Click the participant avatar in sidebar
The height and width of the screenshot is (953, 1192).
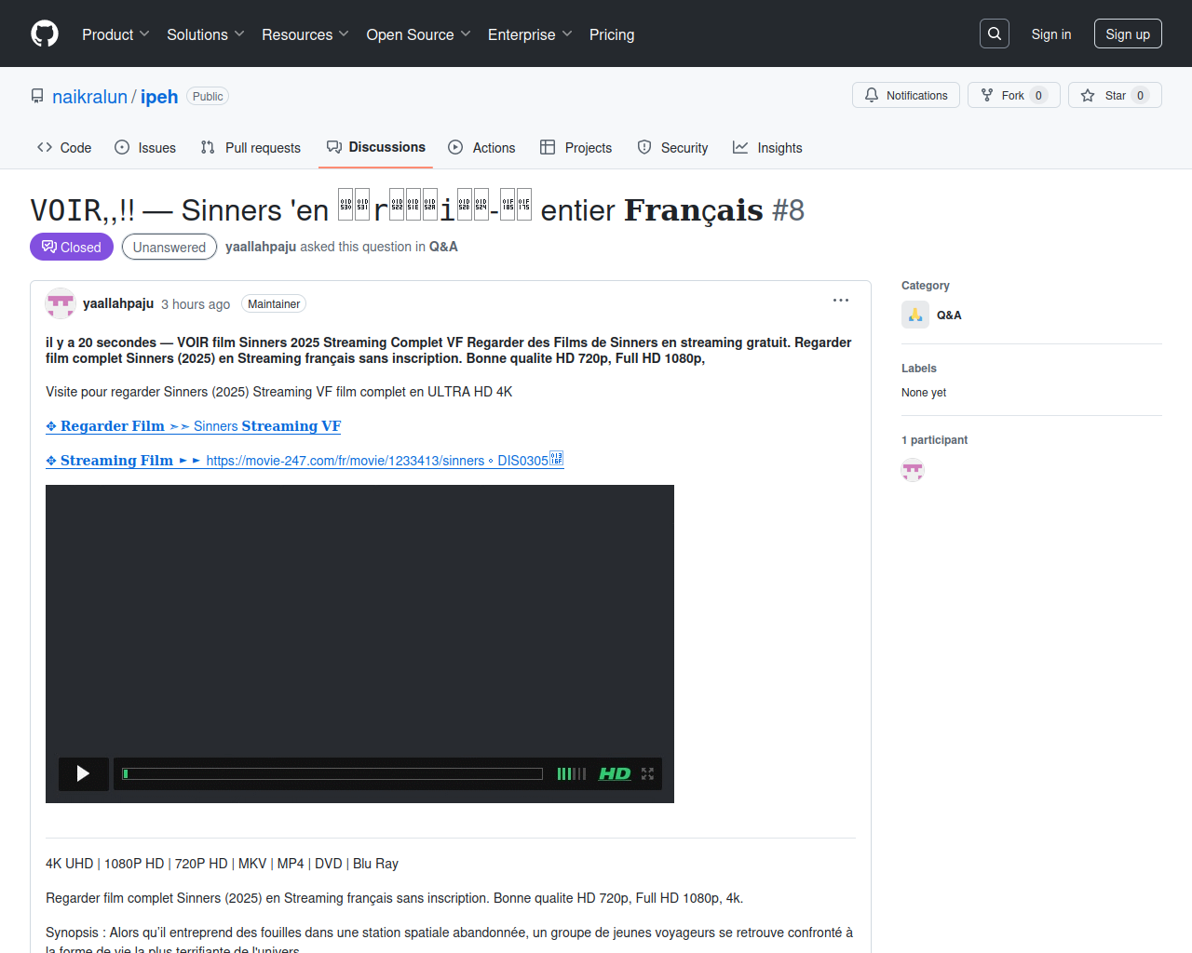[x=913, y=470]
